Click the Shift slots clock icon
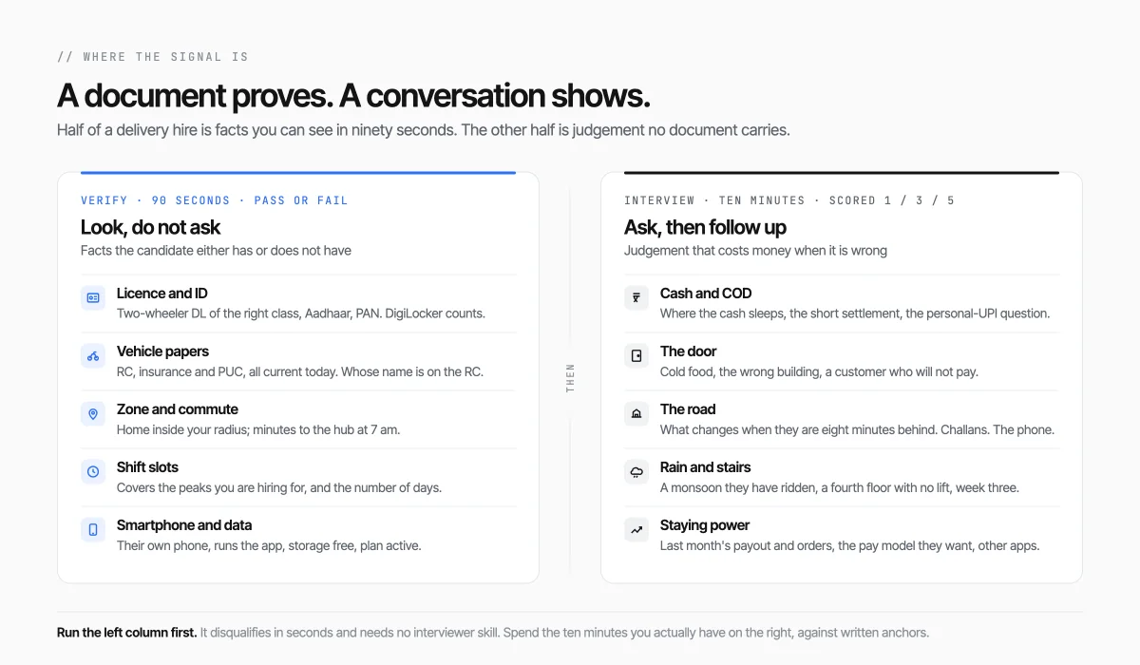The width and height of the screenshot is (1140, 665). [x=93, y=471]
